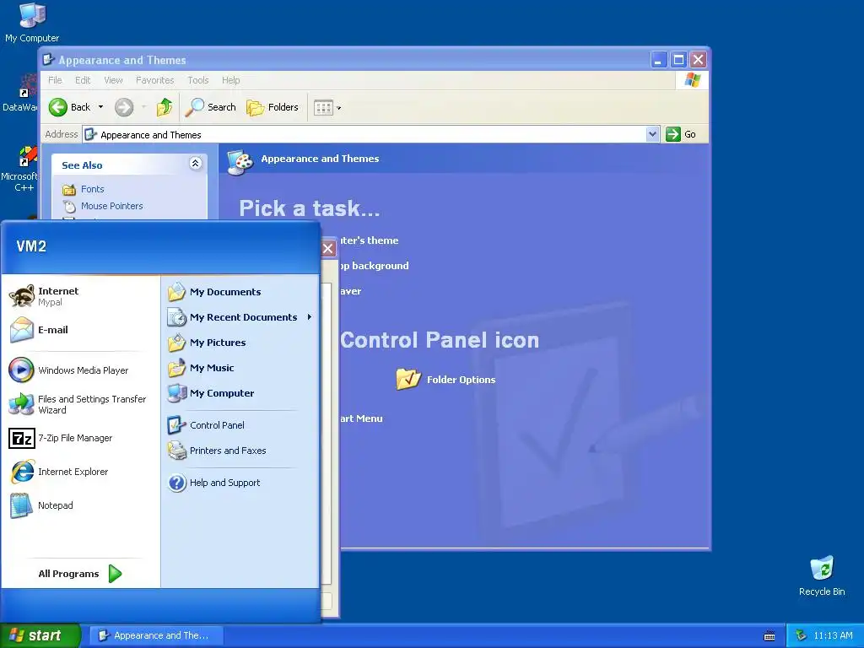Open the Views dropdown button
The width and height of the screenshot is (864, 648).
coord(327,107)
